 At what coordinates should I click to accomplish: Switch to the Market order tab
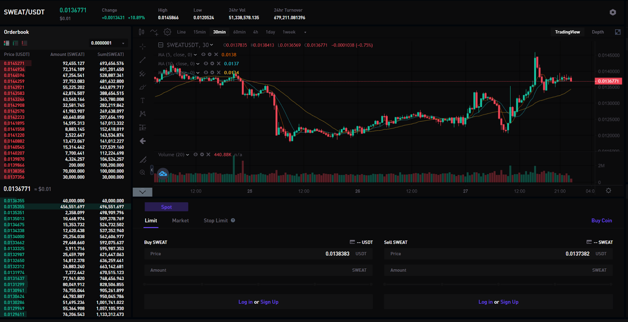(181, 221)
